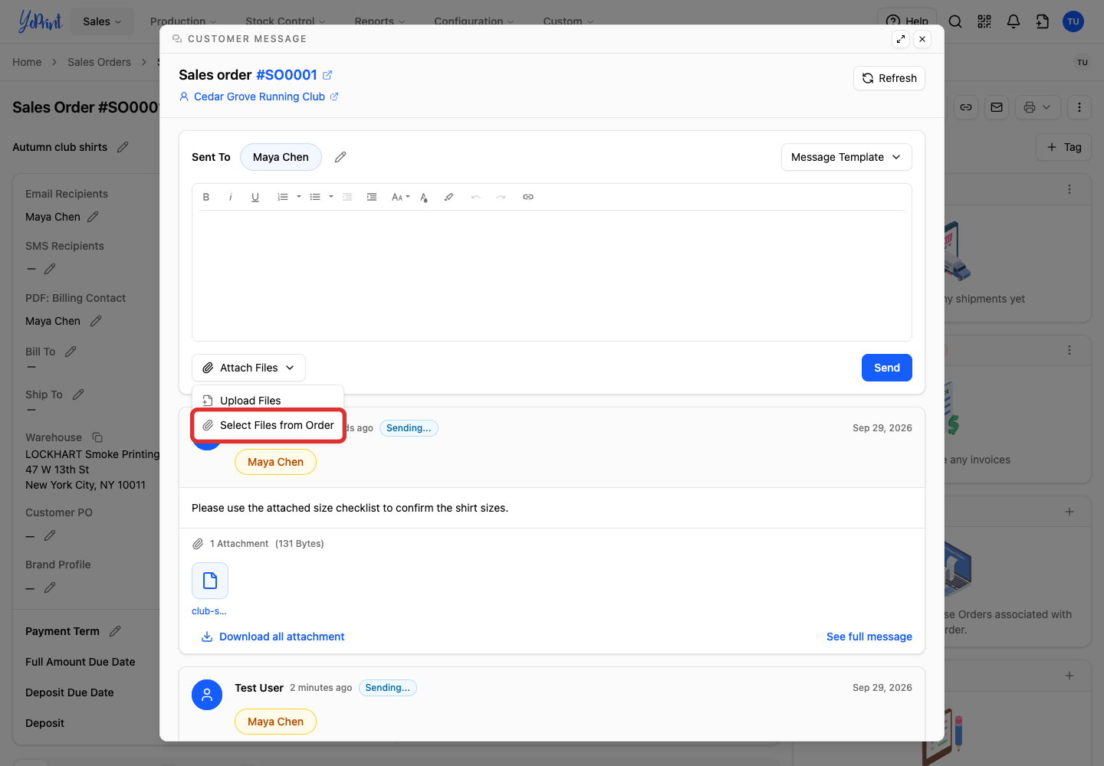Open the Sales Orders breadcrumb

point(99,62)
